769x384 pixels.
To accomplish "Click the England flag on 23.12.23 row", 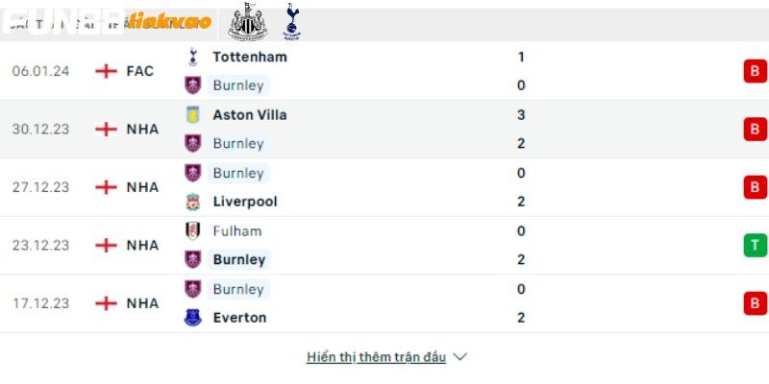I will pos(106,246).
